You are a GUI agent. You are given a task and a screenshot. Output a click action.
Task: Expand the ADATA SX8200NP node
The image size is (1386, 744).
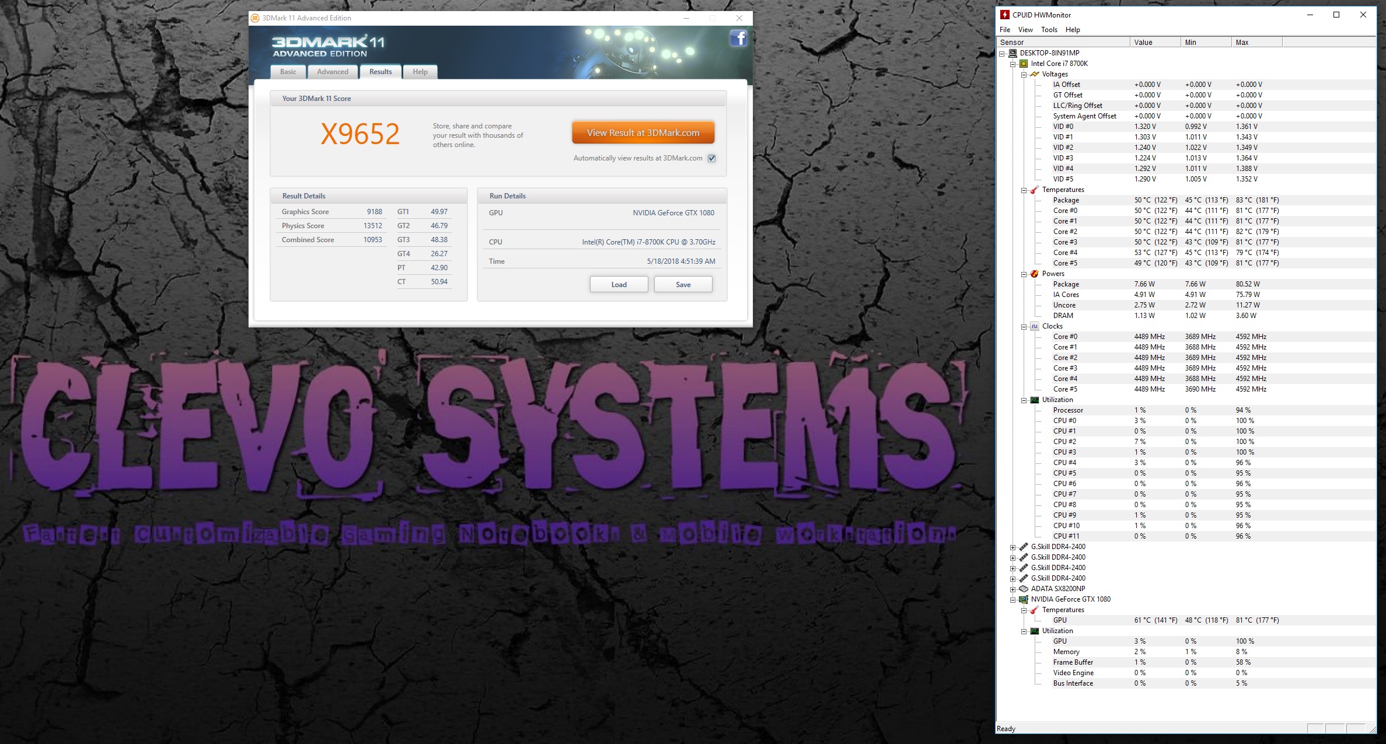click(1013, 589)
